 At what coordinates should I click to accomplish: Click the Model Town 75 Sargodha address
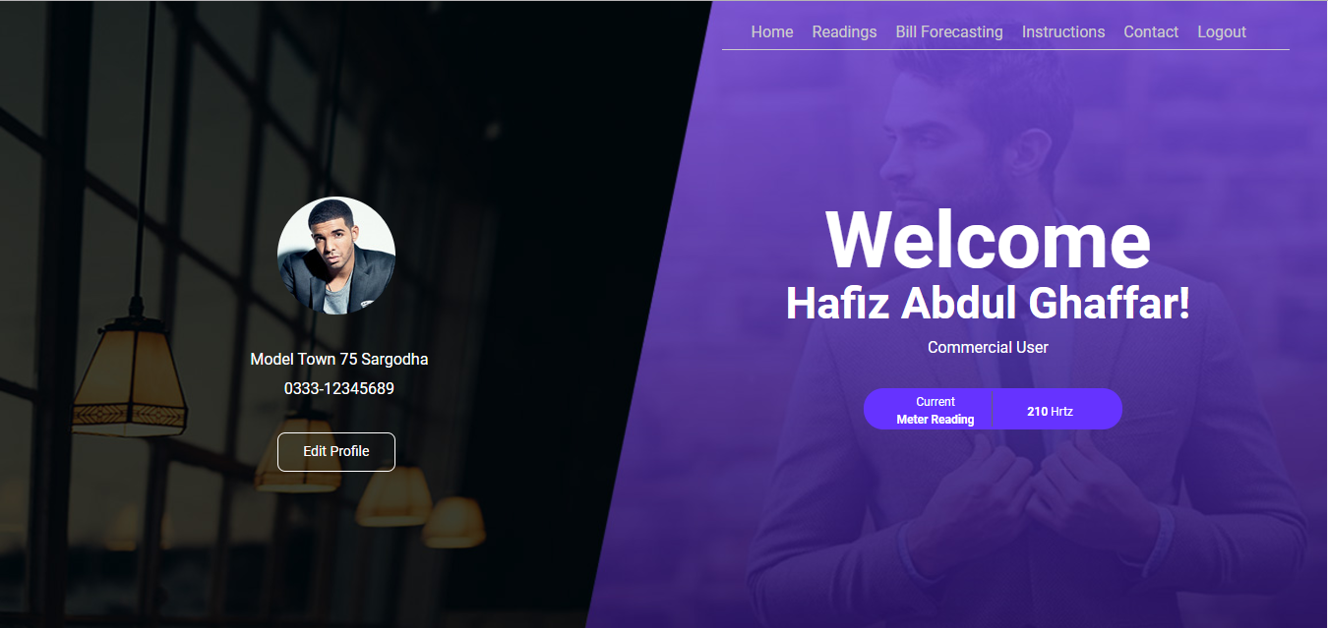pyautogui.click(x=339, y=360)
